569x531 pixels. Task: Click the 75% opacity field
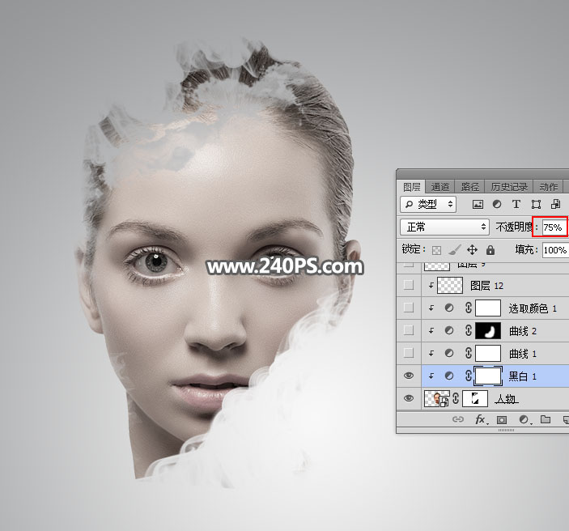pyautogui.click(x=554, y=227)
